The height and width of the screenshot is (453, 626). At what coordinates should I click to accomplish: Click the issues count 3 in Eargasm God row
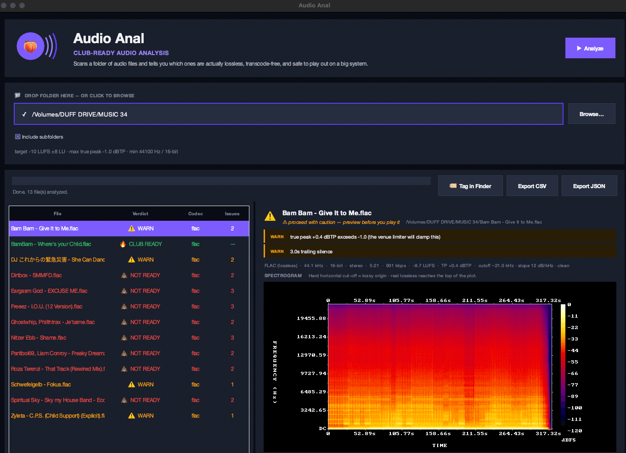(x=232, y=291)
